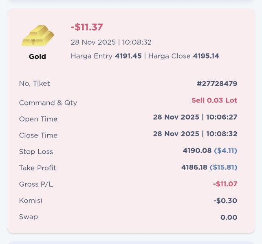Click the No. Tiket row label
Image resolution: width=262 pixels, height=244 pixels.
tap(35, 83)
